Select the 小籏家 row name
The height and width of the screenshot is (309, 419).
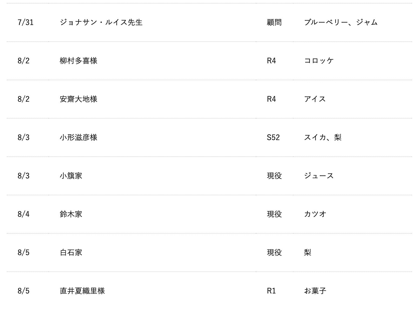pos(71,176)
